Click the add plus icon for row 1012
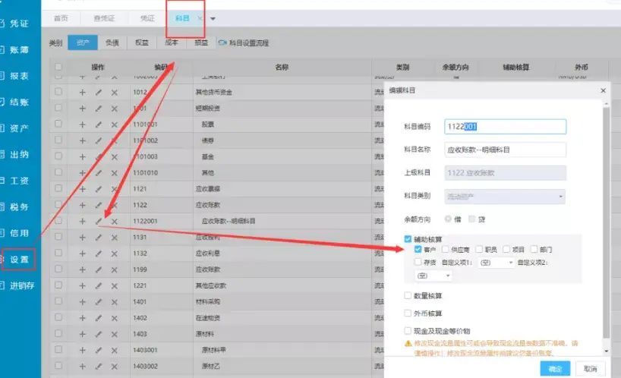The width and height of the screenshot is (621, 378). click(x=82, y=92)
